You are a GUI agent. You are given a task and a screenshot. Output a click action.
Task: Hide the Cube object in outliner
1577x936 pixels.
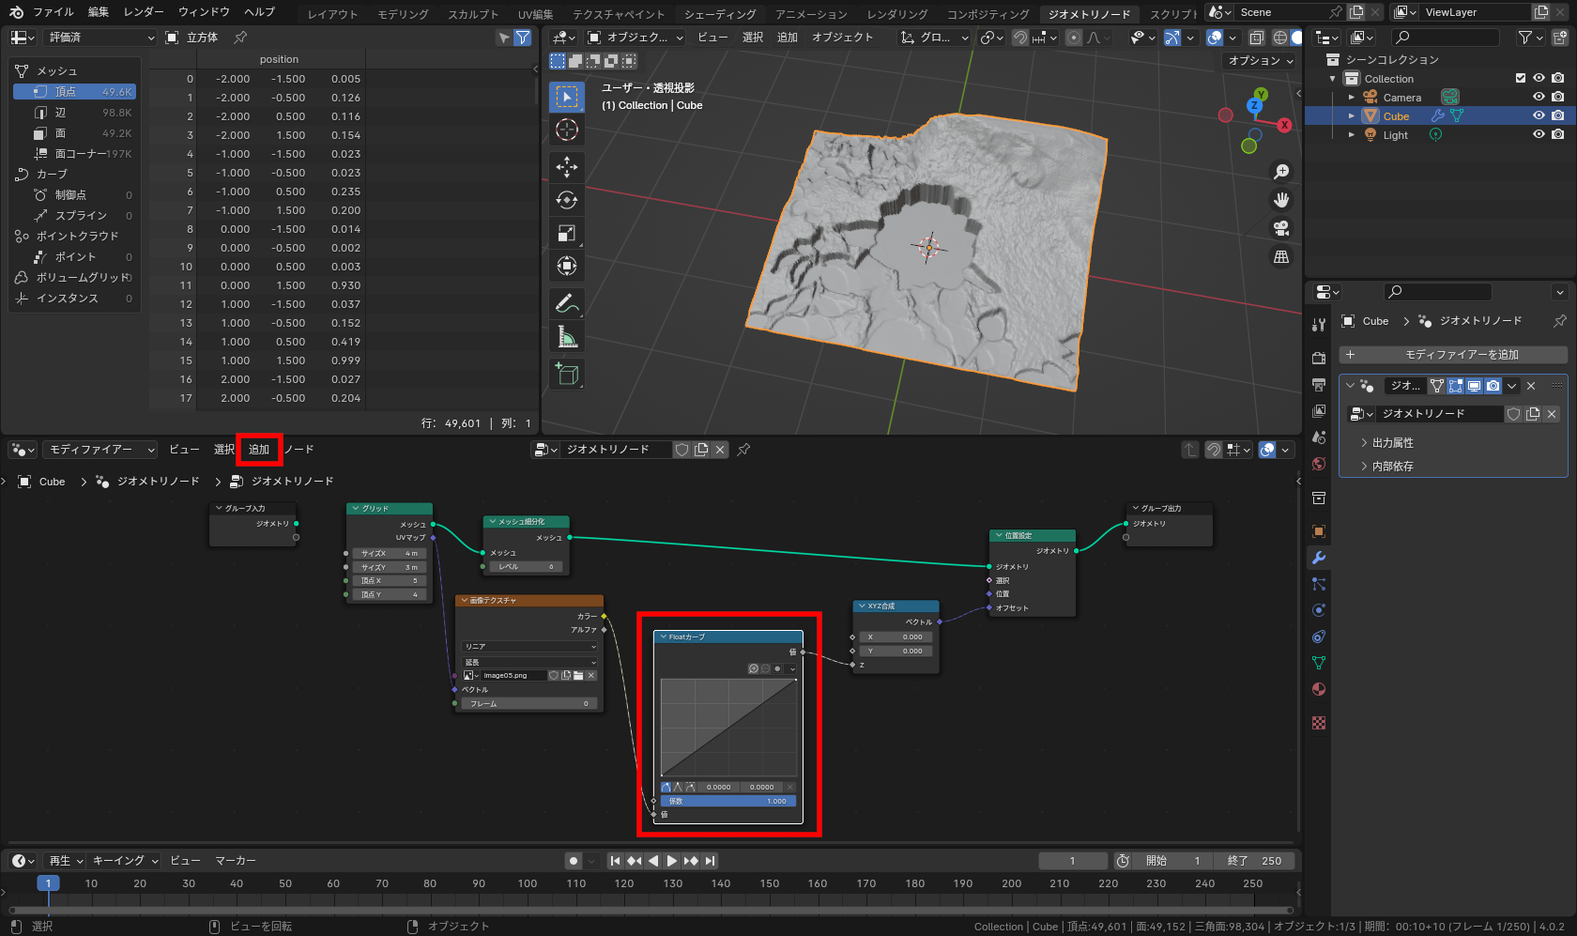pyautogui.click(x=1539, y=116)
